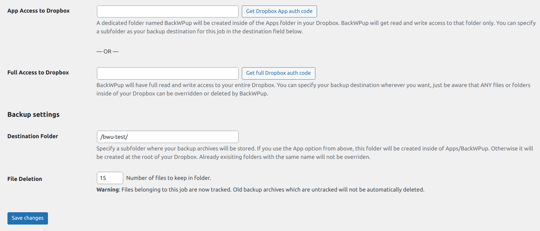Click Get Dropbox App auth code button

coord(279,11)
